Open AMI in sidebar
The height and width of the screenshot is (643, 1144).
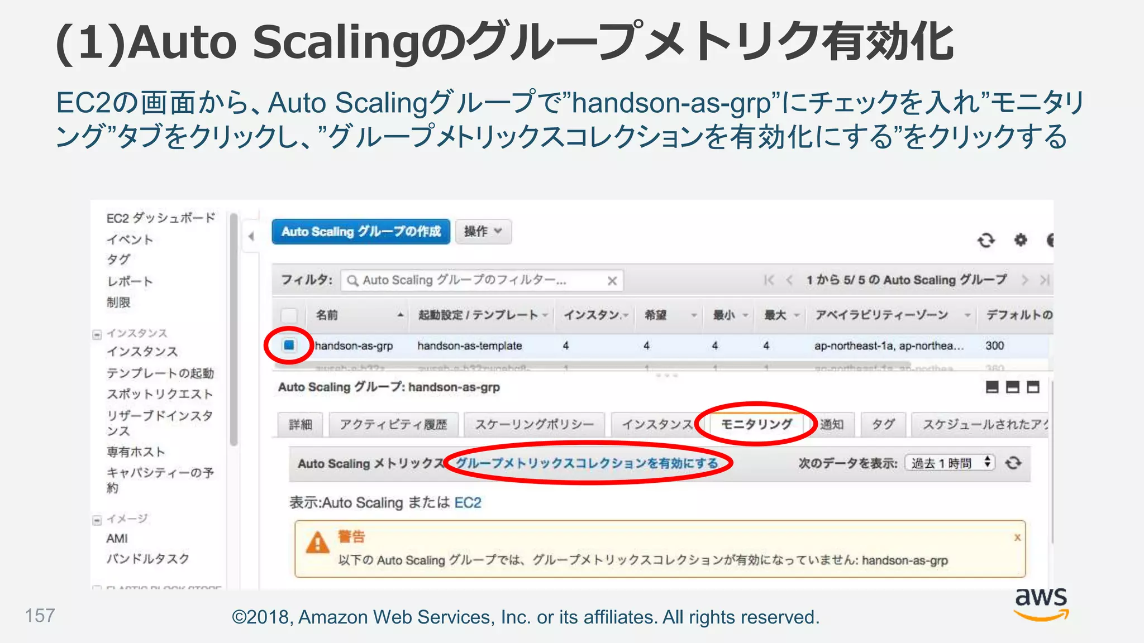click(117, 539)
